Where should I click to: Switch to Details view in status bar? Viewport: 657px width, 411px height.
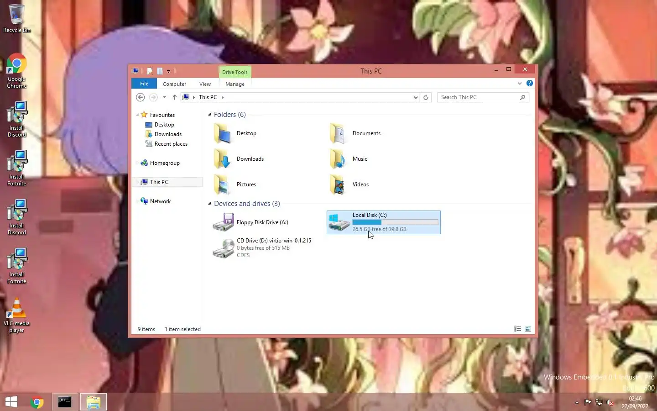[517, 329]
